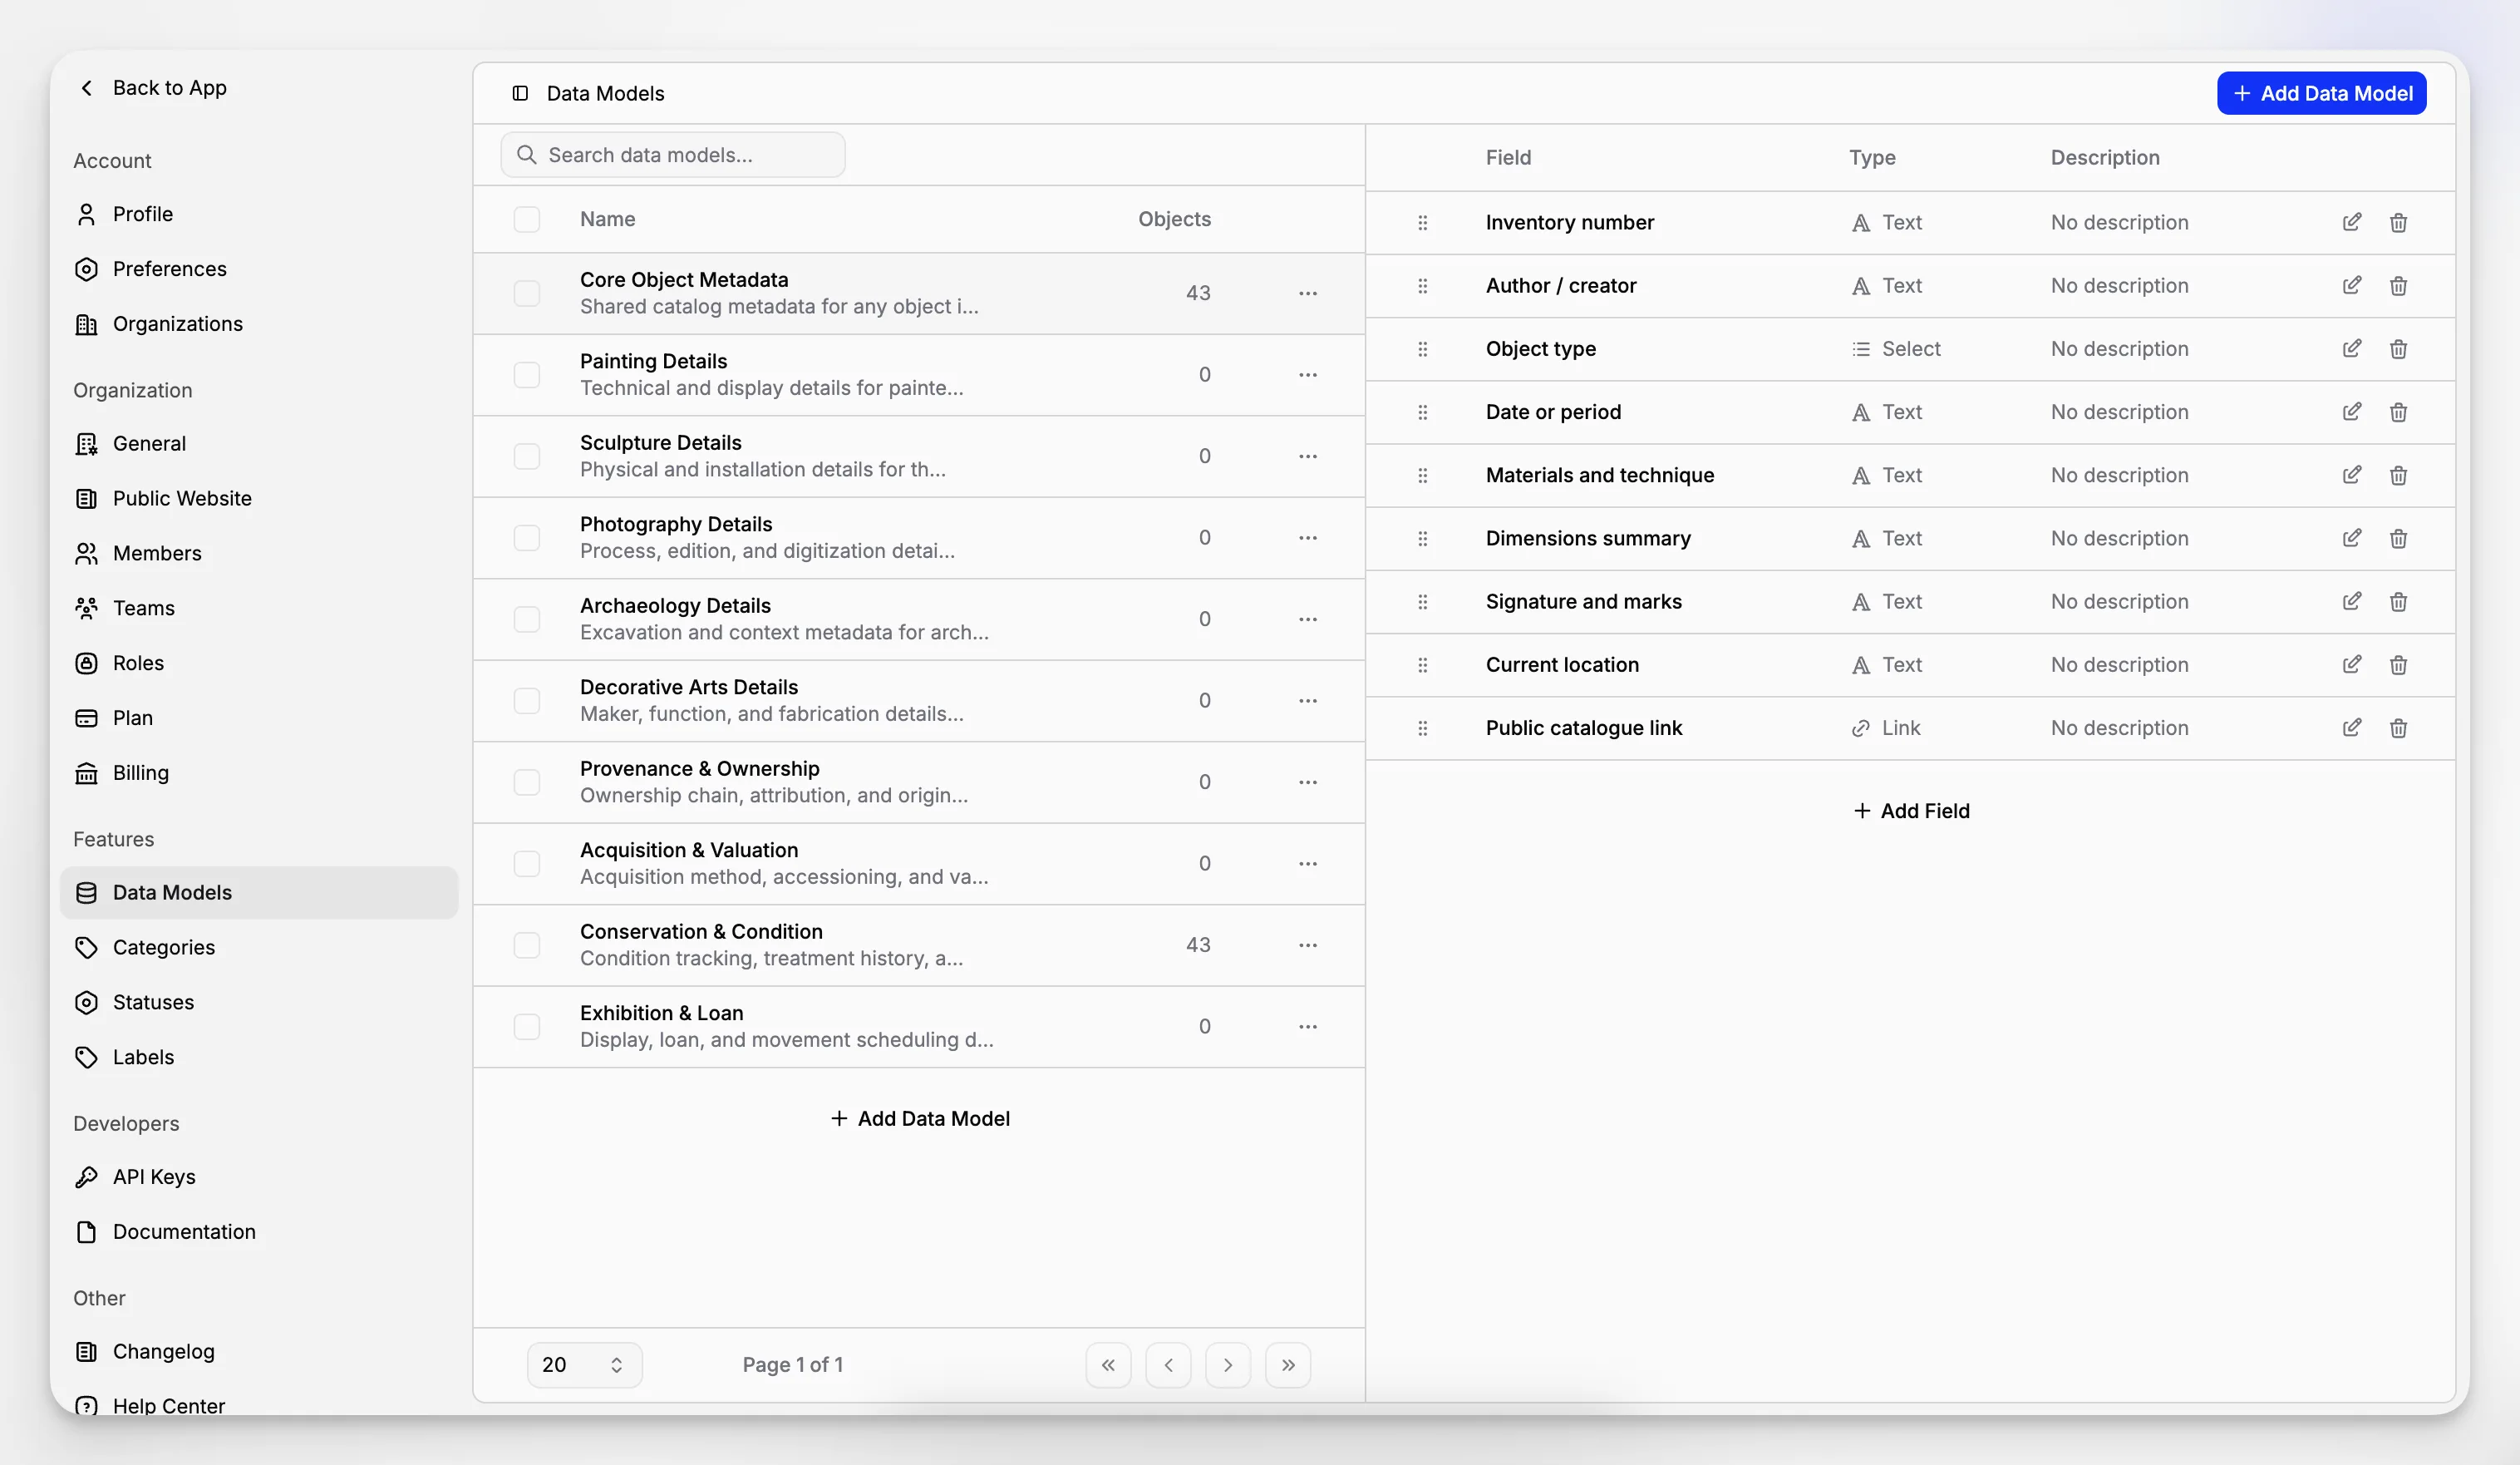Go to the first page of data models

(x=1108, y=1365)
